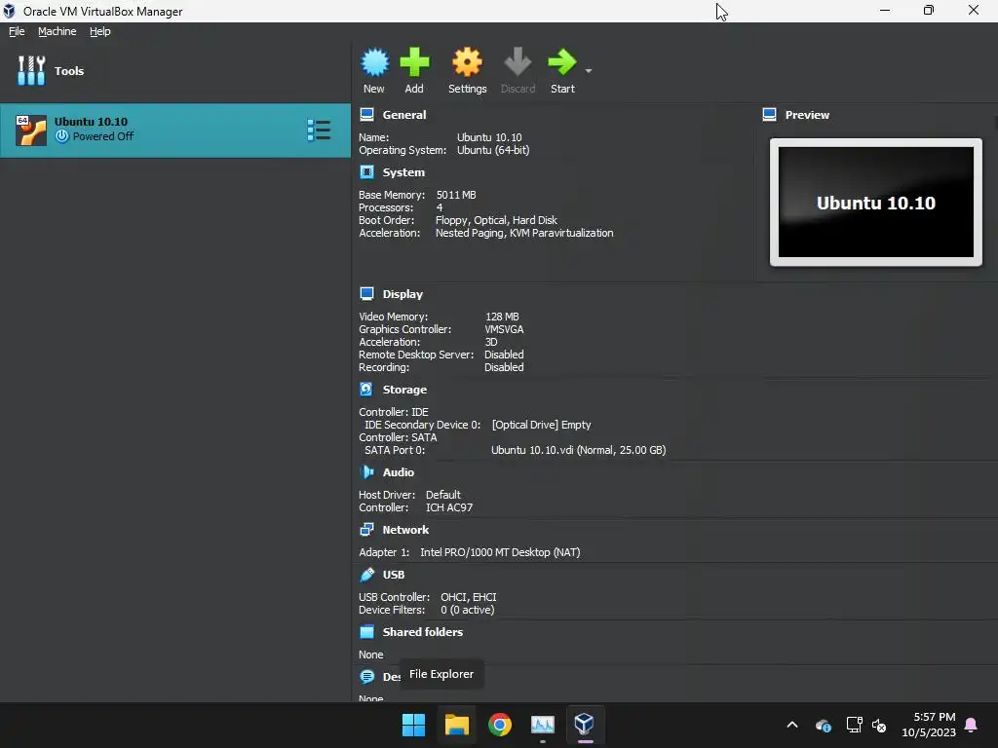Click the Audio Controller value ICH AC97
The image size is (998, 748).
[449, 506]
